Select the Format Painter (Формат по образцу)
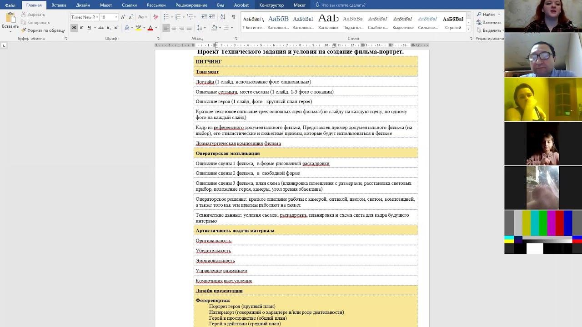Screen dimensions: 582x327 coord(43,30)
